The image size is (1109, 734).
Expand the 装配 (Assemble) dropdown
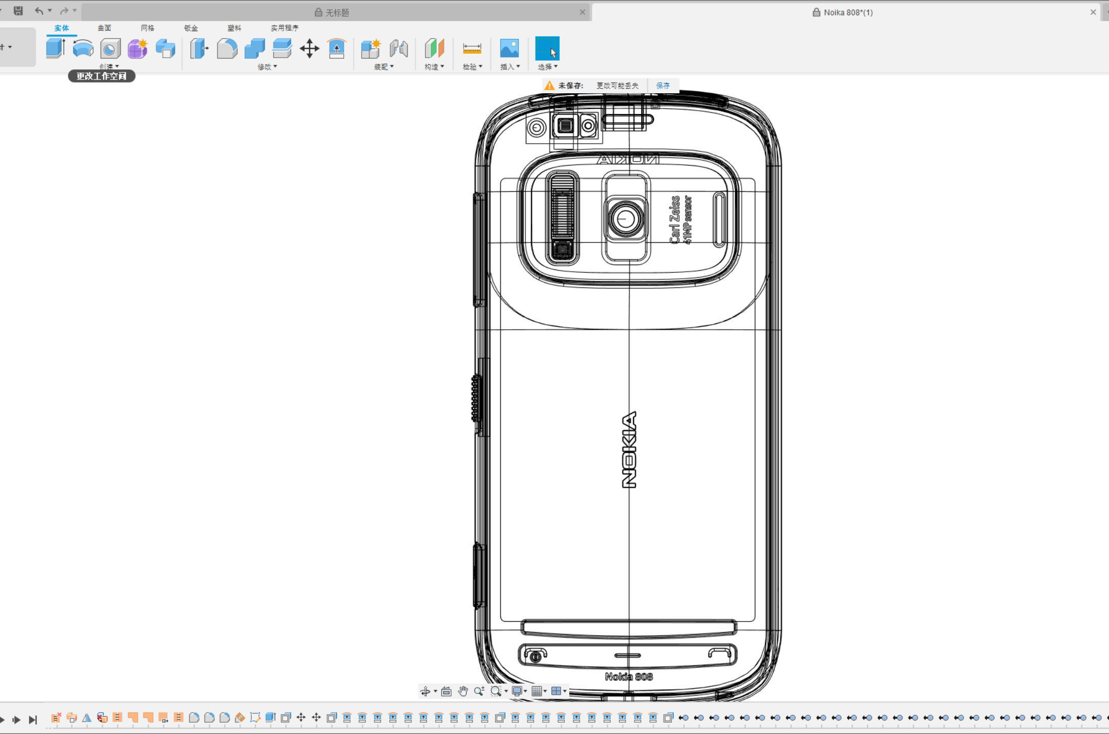click(384, 67)
